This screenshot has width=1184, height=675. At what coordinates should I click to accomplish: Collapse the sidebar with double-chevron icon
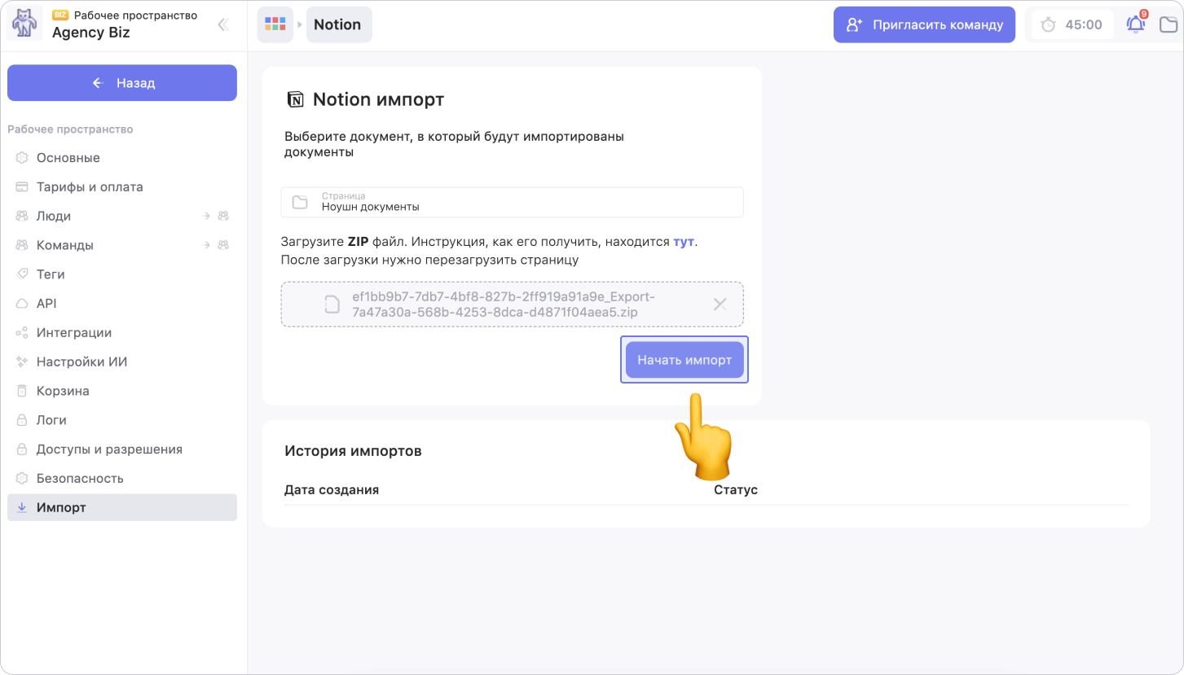coord(222,24)
